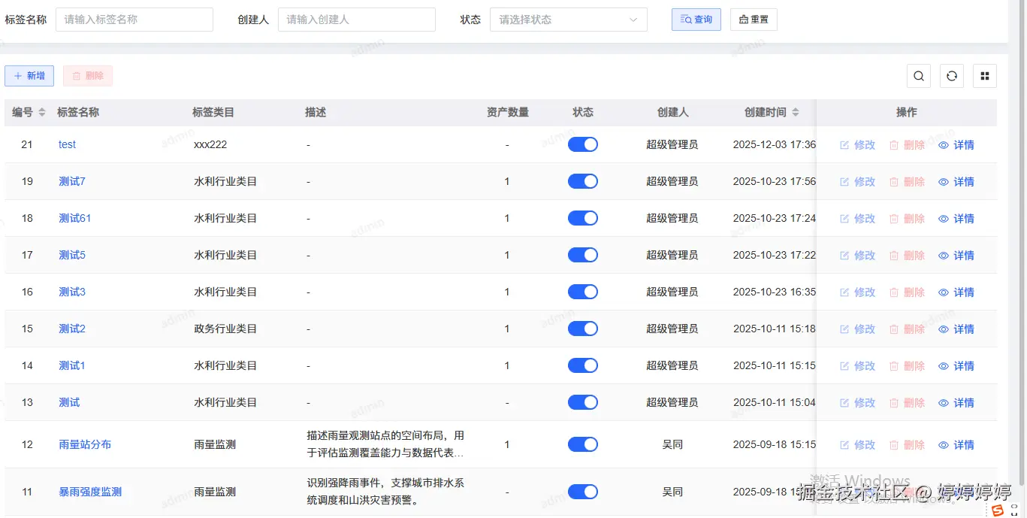Click the 编号 column sort arrows
The height and width of the screenshot is (518, 1027).
click(41, 112)
